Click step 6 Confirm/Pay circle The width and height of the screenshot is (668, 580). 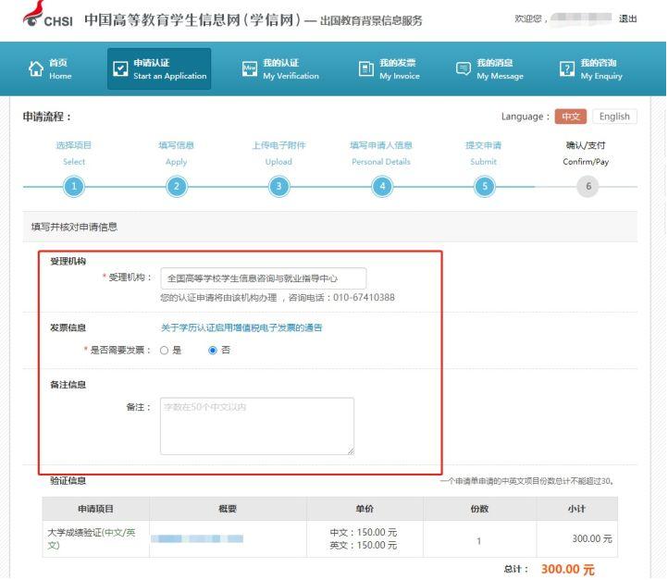click(588, 187)
